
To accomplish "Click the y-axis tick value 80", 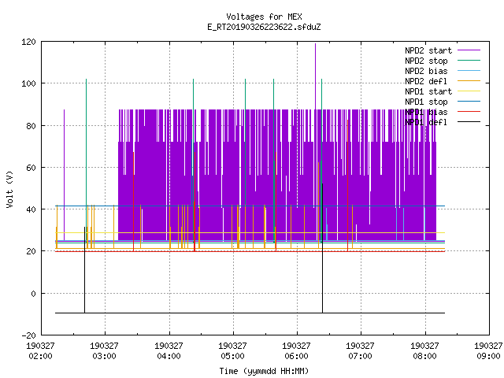I will coord(31,126).
